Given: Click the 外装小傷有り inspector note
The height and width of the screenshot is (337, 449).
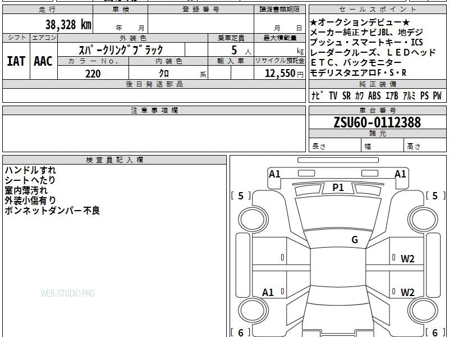Looking at the screenshot, I should 30,201.
